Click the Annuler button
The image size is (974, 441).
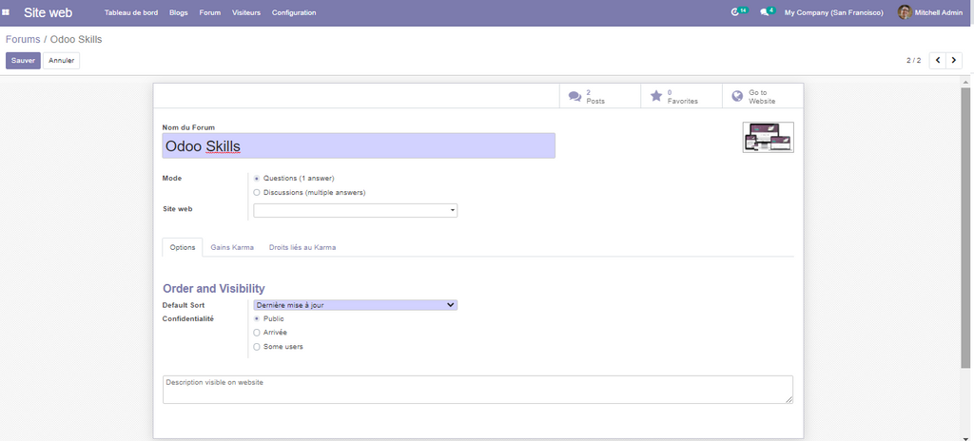(x=61, y=60)
